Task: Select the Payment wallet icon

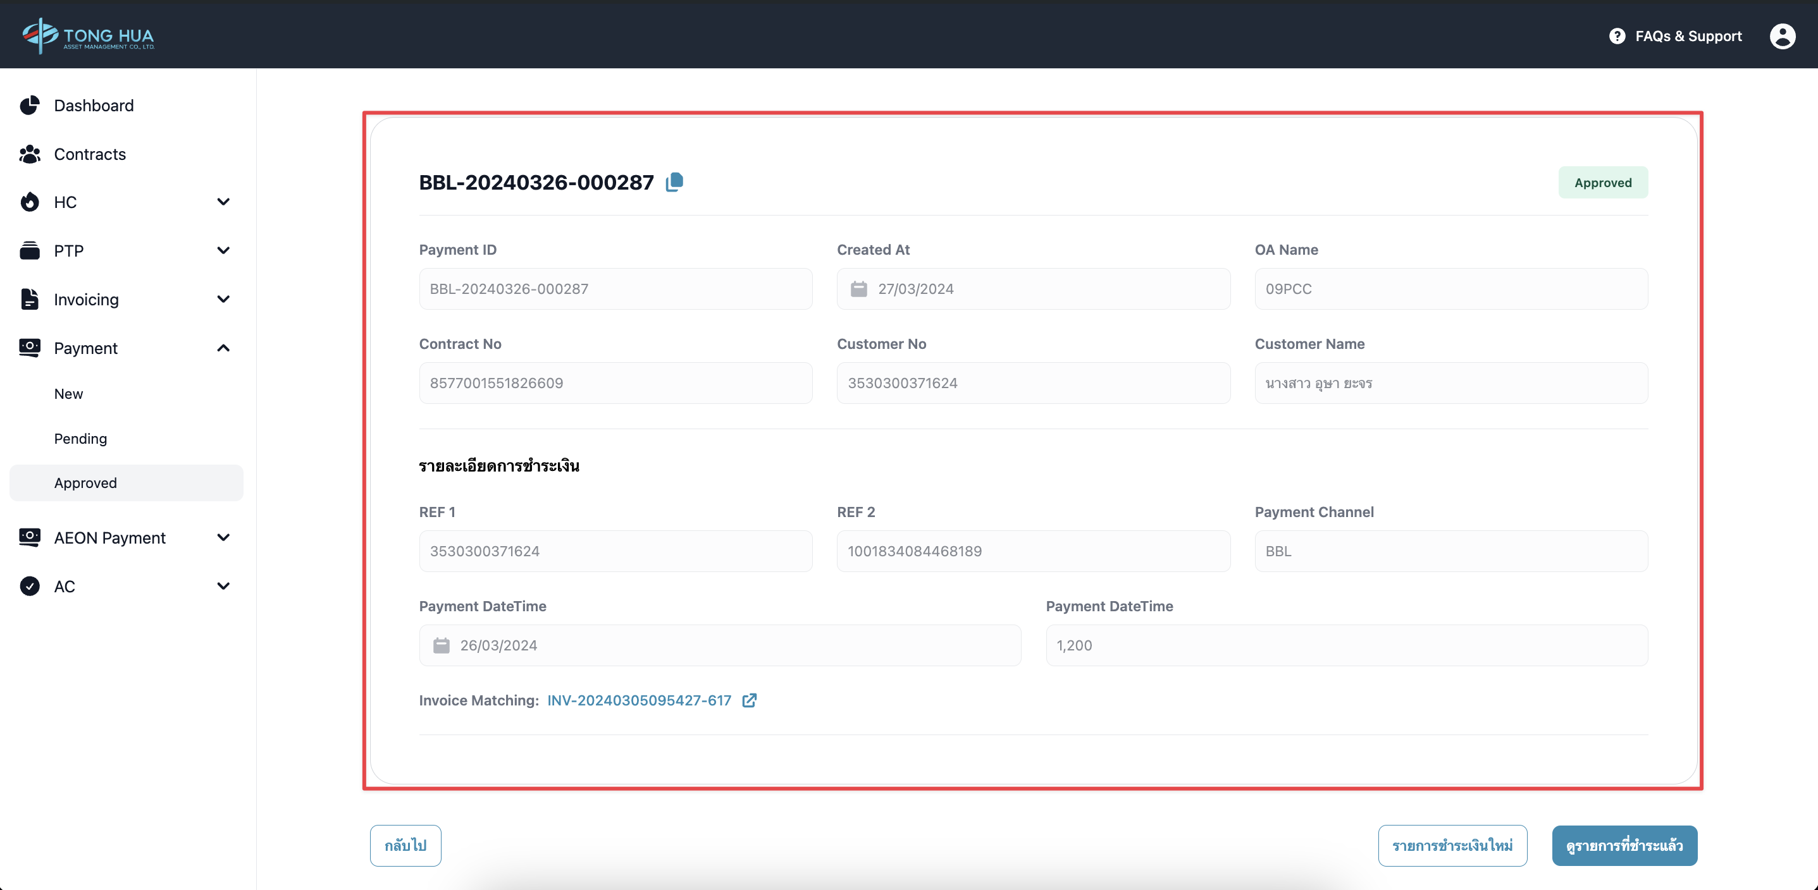Action: tap(29, 348)
